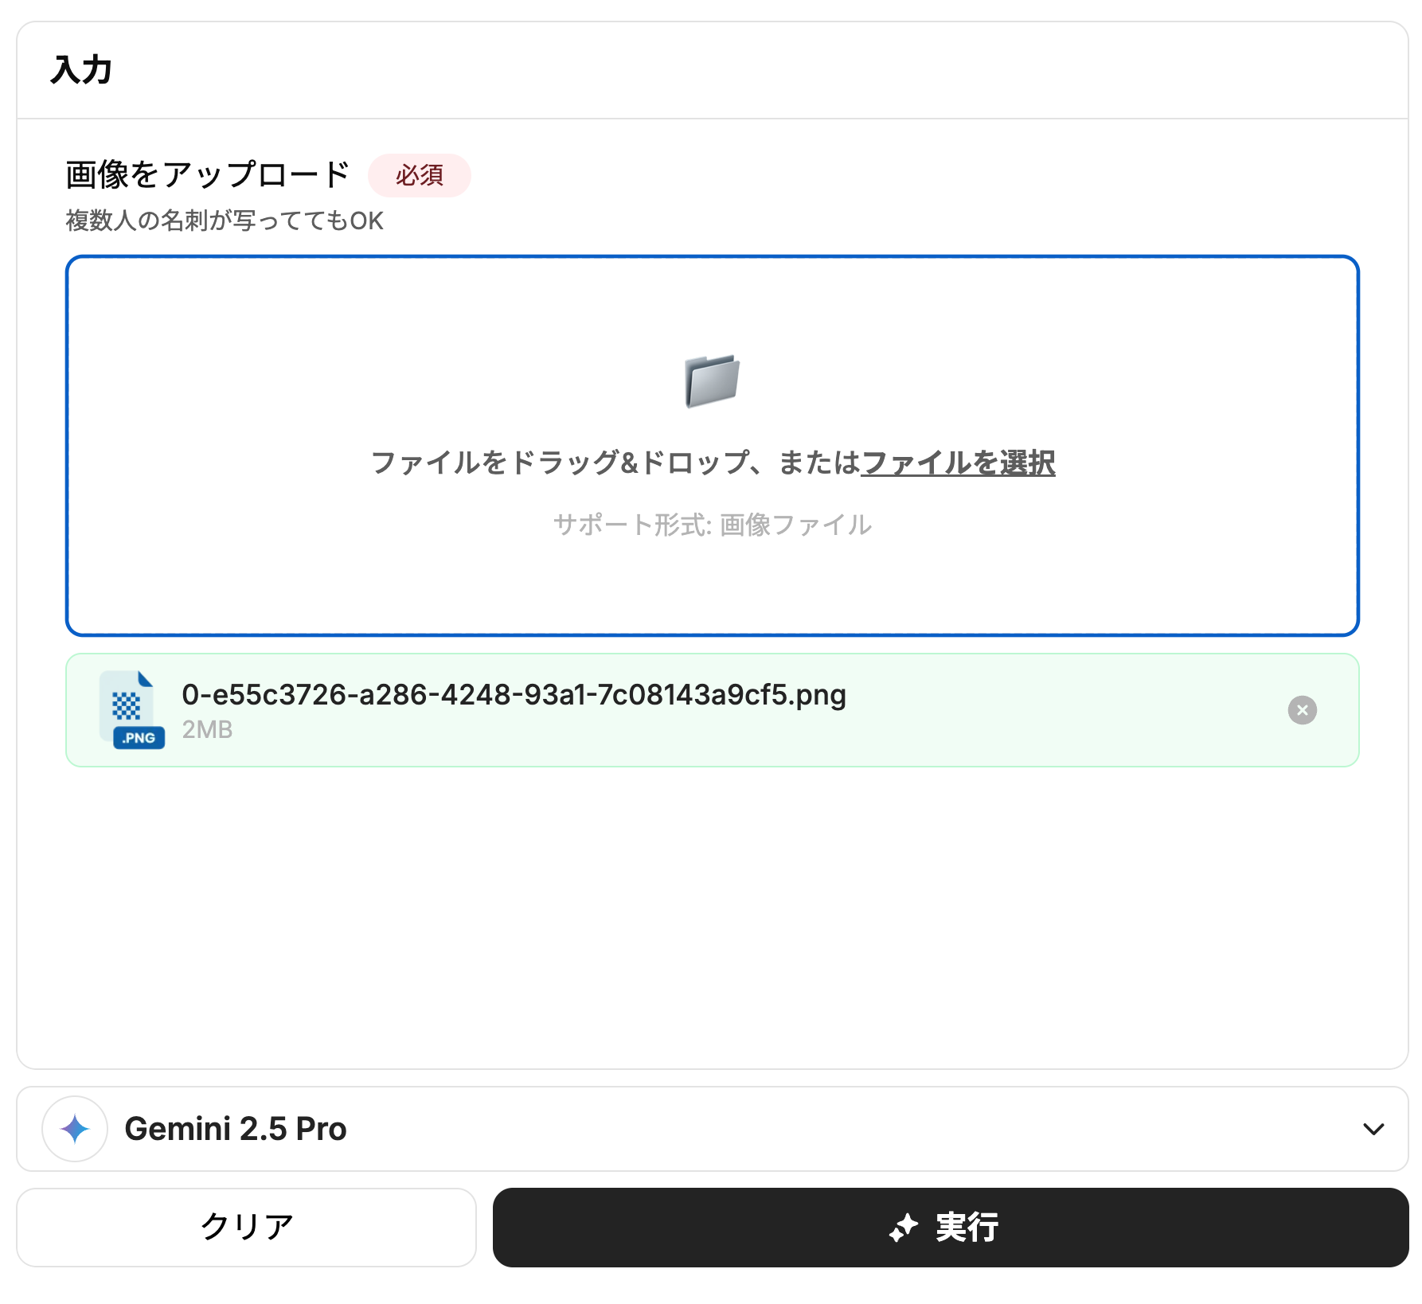Click the 入力 panel header
The height and width of the screenshot is (1304, 1422).
click(x=81, y=70)
